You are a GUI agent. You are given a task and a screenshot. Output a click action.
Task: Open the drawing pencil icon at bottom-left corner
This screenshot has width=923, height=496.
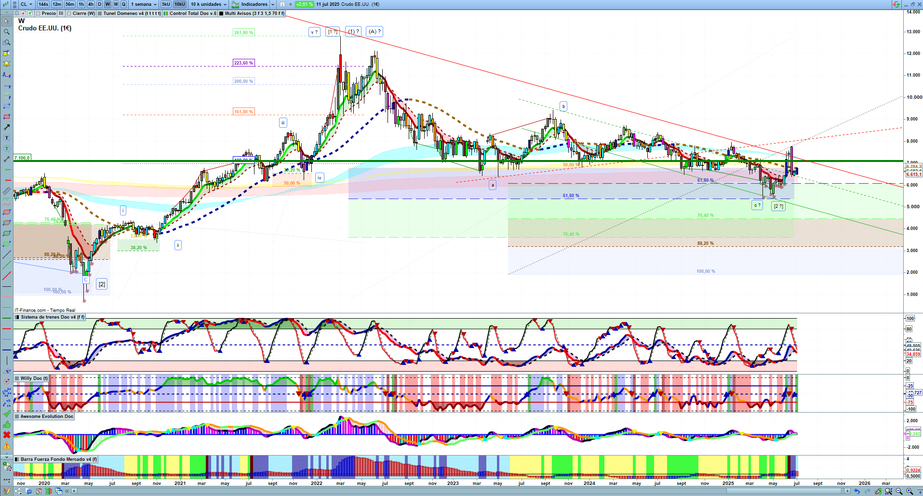[x=7, y=491]
